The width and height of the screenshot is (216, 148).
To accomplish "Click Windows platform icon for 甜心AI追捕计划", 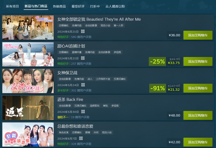I will [83, 58].
